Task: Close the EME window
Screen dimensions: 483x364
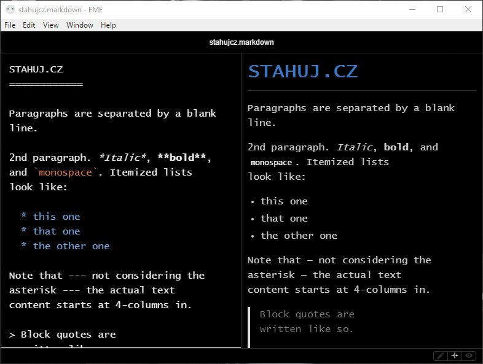Action: click(468, 10)
